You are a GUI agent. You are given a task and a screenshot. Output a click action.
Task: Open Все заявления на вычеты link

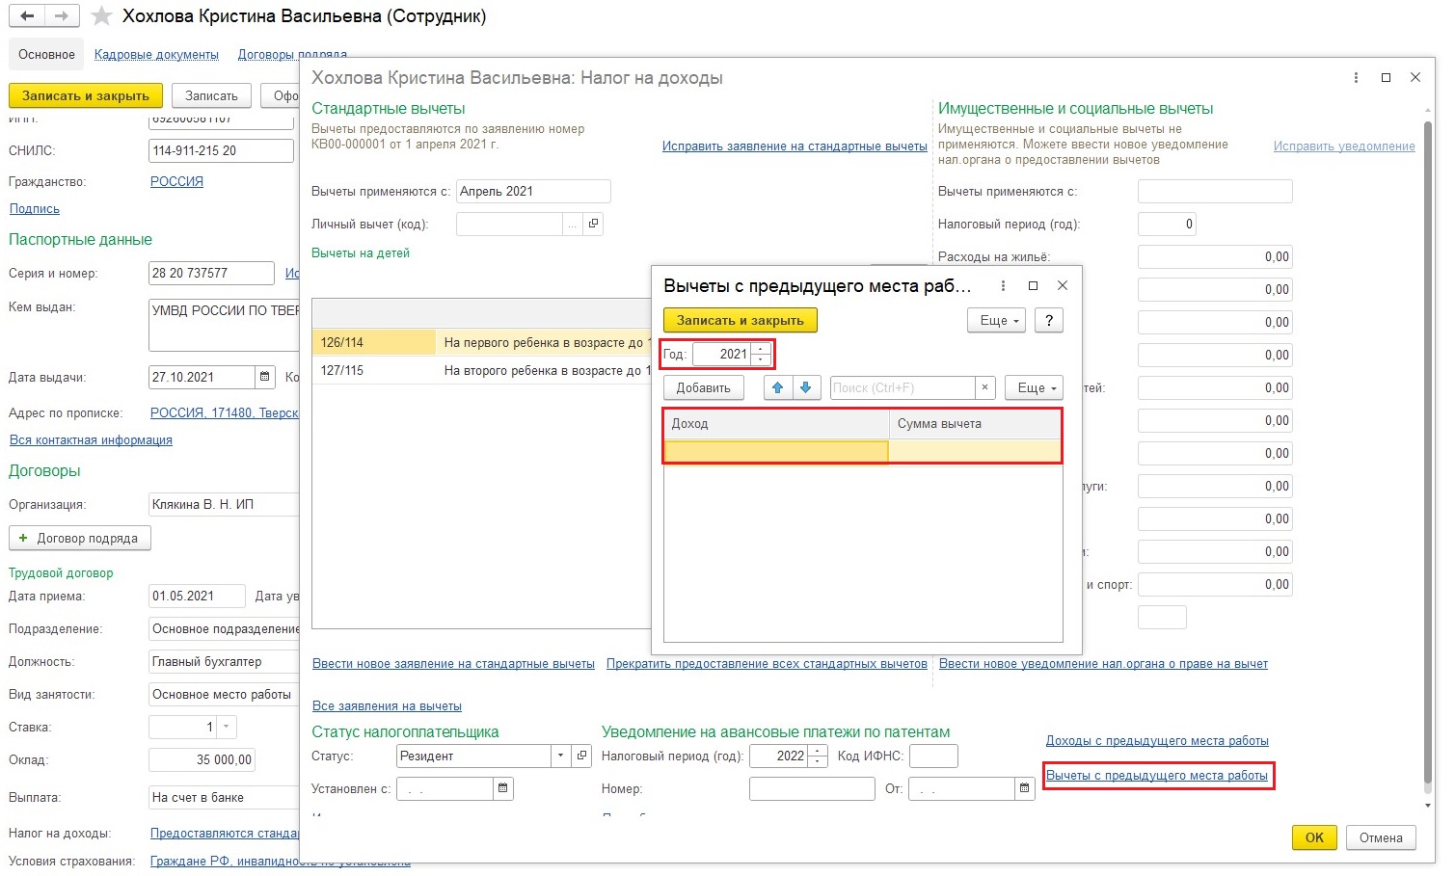click(x=387, y=706)
